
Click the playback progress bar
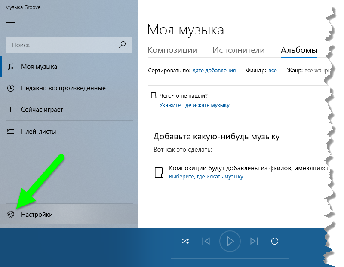230,258
